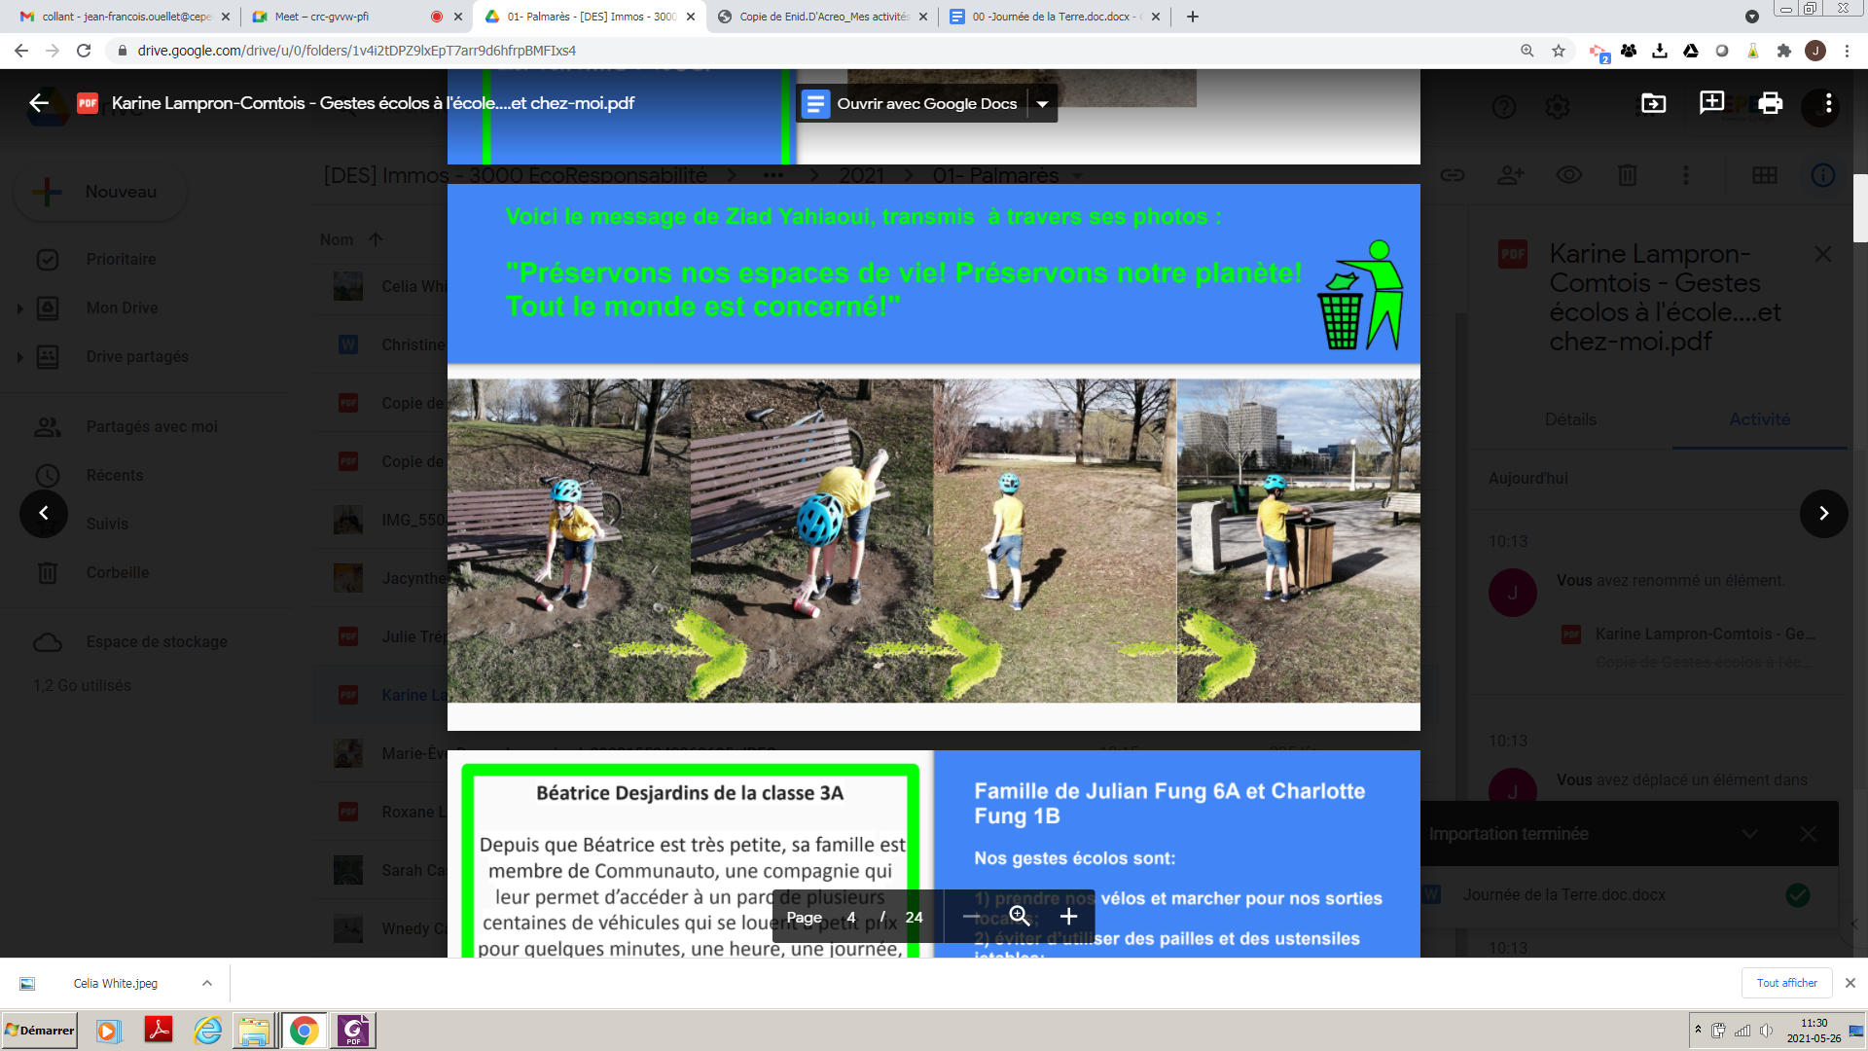Open Internet Explorer from the taskbar
This screenshot has height=1051, width=1868.
(x=207, y=1031)
